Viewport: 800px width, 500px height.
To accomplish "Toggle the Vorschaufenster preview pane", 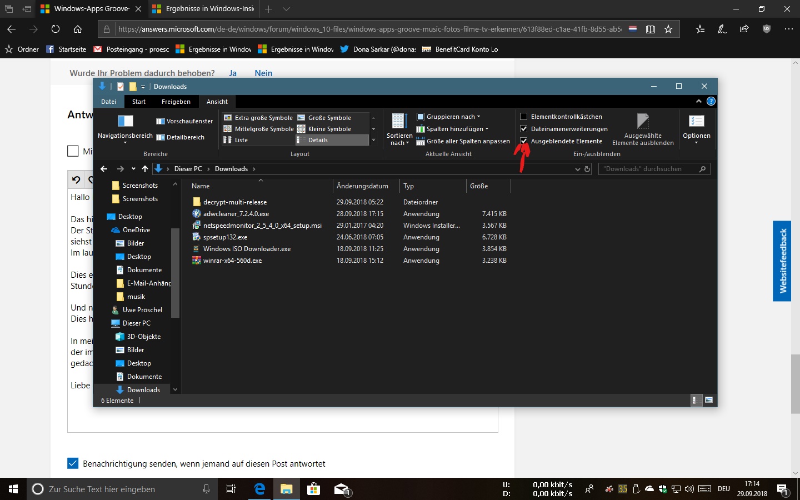I will [184, 121].
